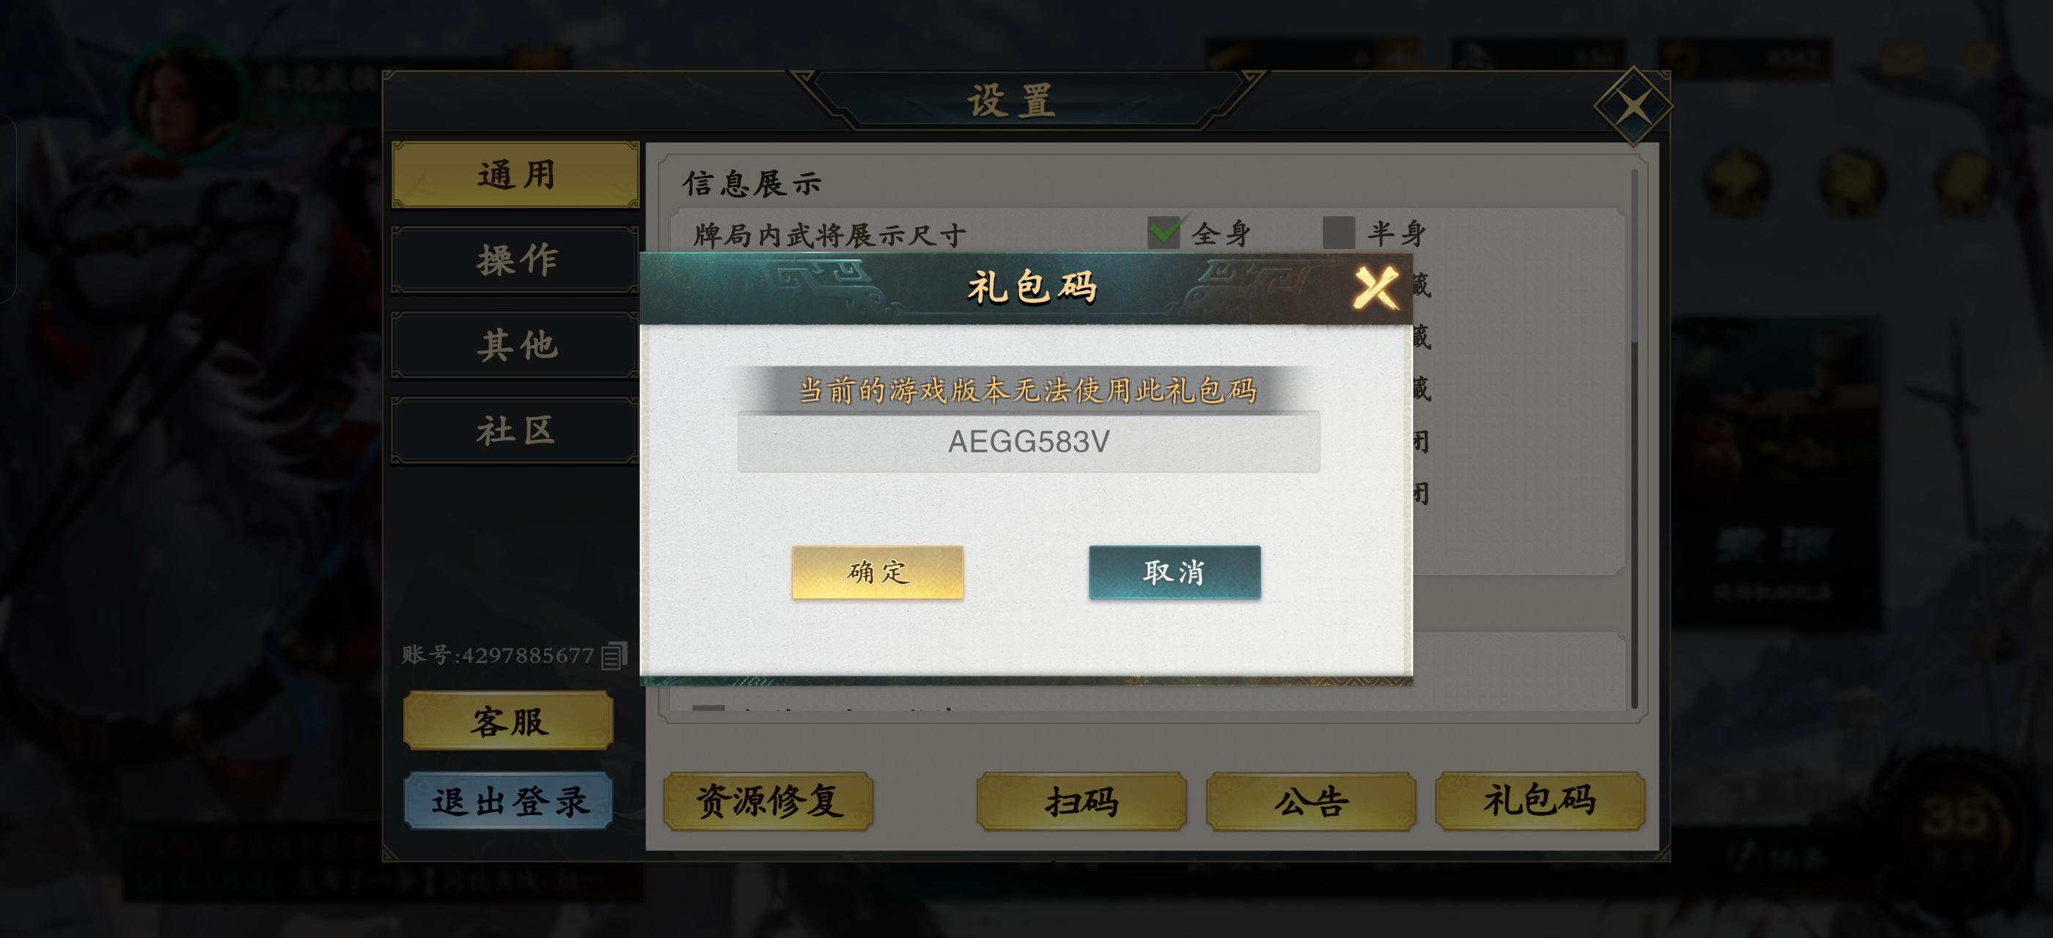This screenshot has width=2053, height=938.
Task: Start 资源修复 resource repair
Action: point(768,801)
